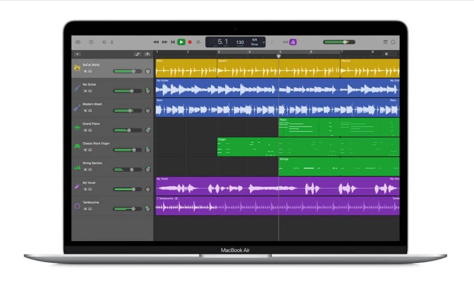This screenshot has height=285, width=474.
Task: Adjust the String Section volume slider
Action: pos(127,170)
